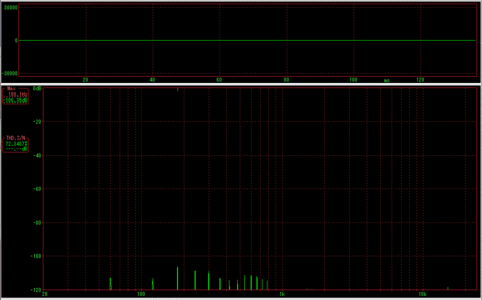Click the lone small peak above 10k
Screen dimensions: 482x300
448,288
